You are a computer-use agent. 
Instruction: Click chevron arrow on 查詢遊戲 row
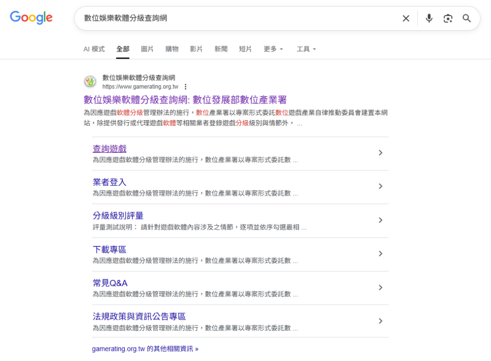[x=380, y=153]
